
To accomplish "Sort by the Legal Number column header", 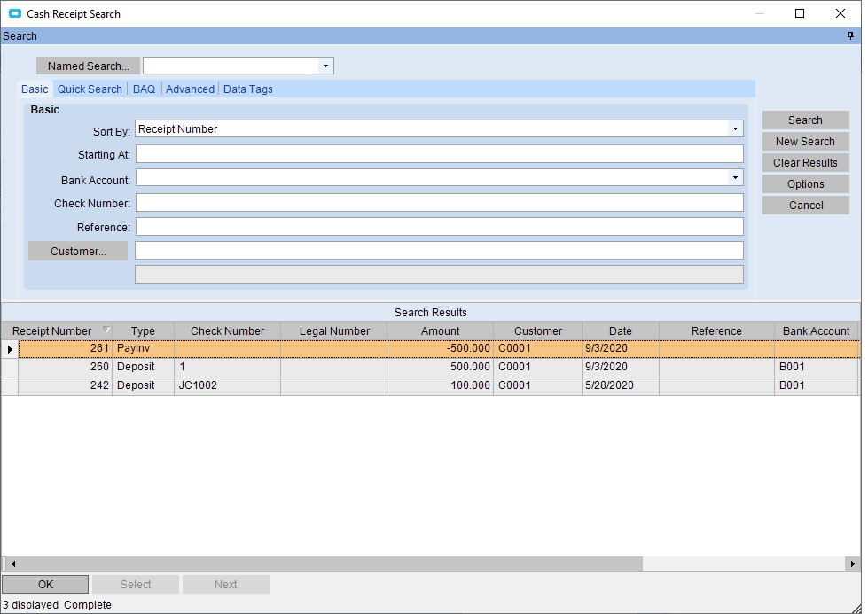I will pyautogui.click(x=333, y=330).
